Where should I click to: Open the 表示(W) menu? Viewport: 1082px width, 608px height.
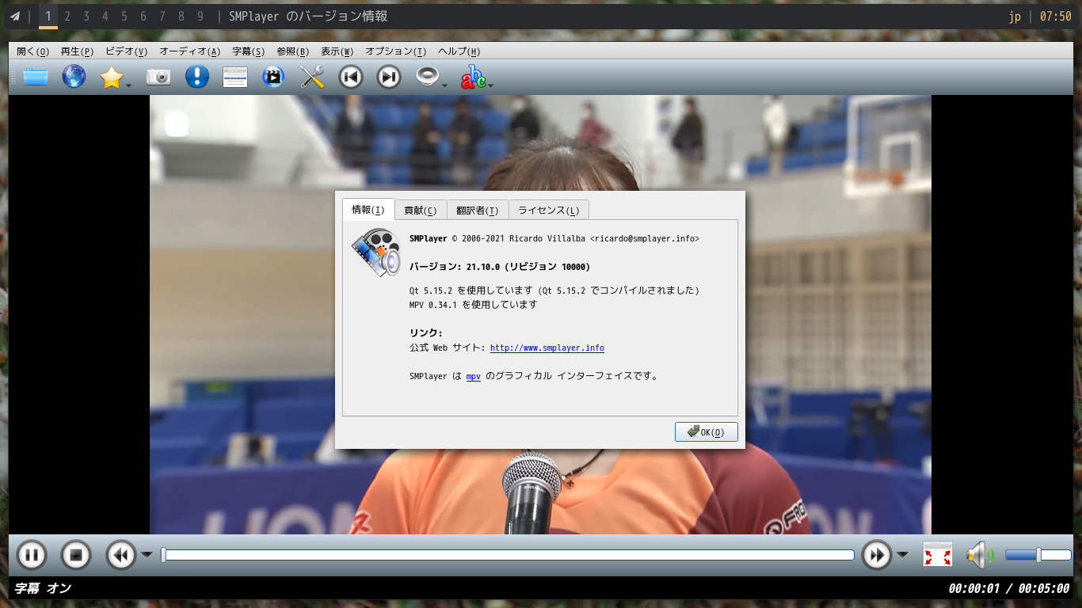point(337,51)
